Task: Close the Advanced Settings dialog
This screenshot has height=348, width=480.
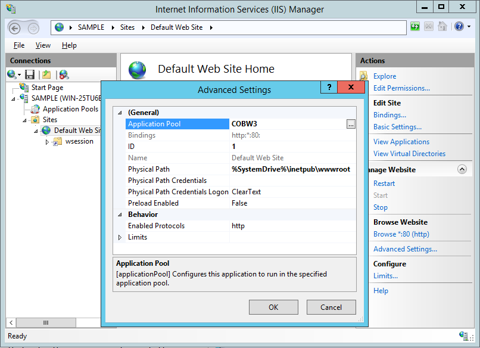Action: [351, 88]
